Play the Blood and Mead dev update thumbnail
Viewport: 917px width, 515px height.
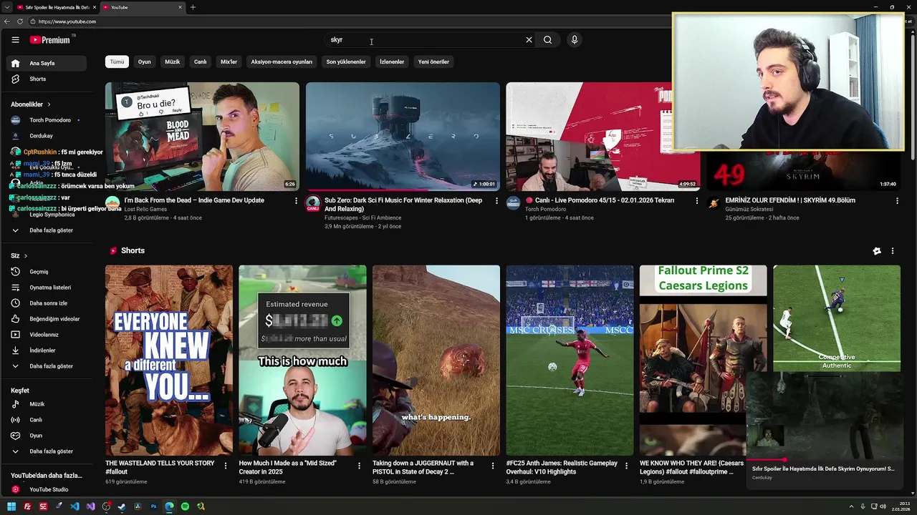202,136
